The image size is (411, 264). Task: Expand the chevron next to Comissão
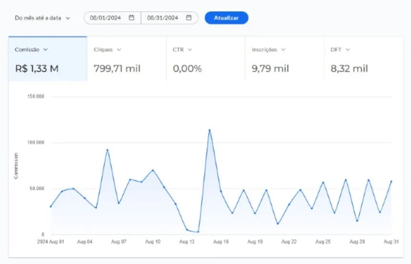[46, 50]
